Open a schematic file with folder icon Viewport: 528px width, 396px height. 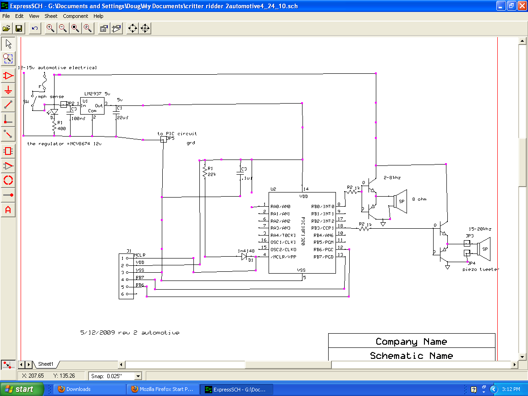click(6, 28)
